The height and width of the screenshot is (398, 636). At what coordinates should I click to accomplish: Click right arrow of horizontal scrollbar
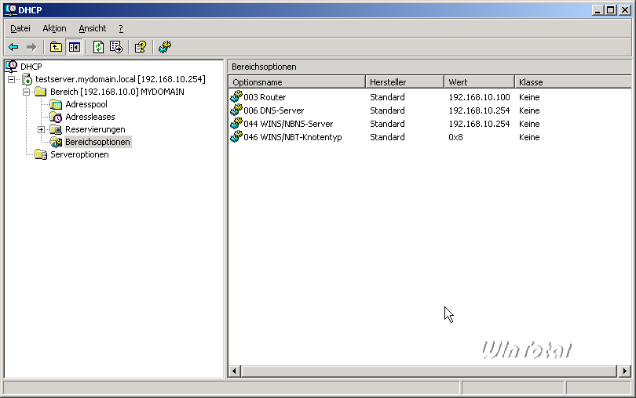coord(625,371)
